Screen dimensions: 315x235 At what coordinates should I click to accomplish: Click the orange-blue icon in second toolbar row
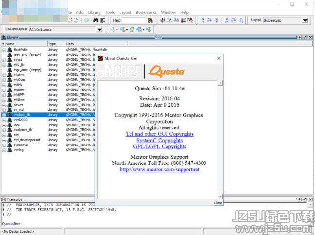(x=122, y=30)
